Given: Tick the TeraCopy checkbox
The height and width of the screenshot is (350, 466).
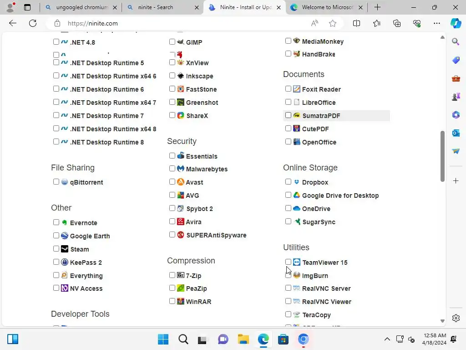Looking at the screenshot, I should tap(288, 314).
